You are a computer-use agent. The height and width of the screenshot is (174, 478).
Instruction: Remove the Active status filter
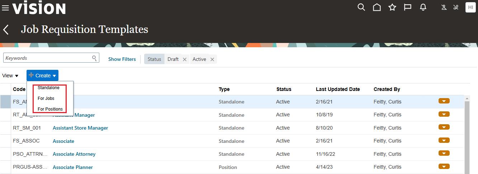pos(212,59)
